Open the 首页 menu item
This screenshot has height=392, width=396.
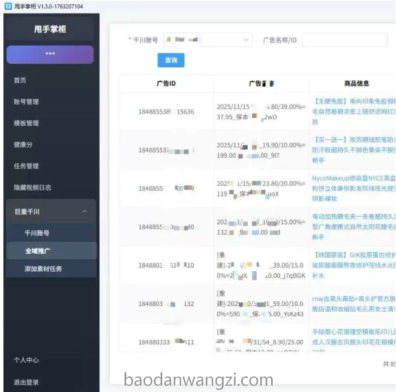20,80
